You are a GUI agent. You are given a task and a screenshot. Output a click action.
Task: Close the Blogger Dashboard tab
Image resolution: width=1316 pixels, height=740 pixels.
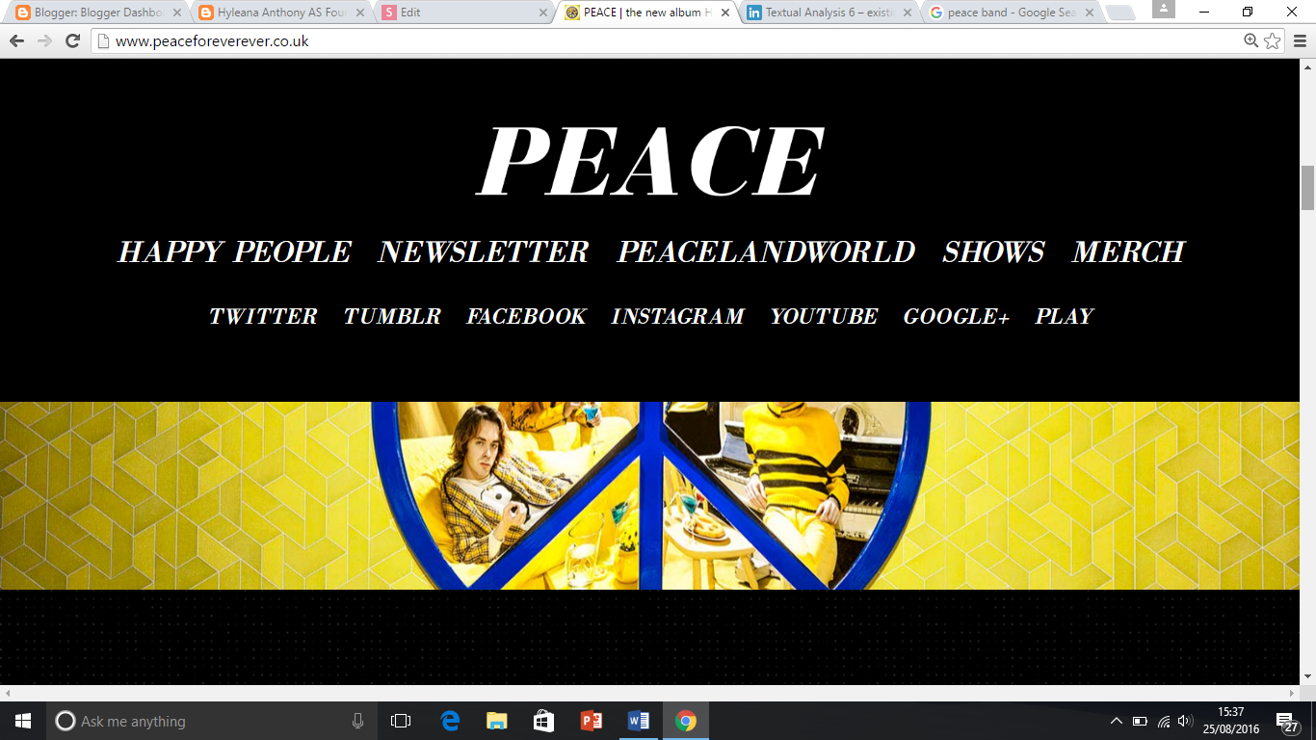coord(177,13)
